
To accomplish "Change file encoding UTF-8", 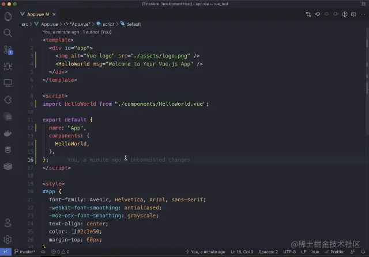I will [x=289, y=252].
